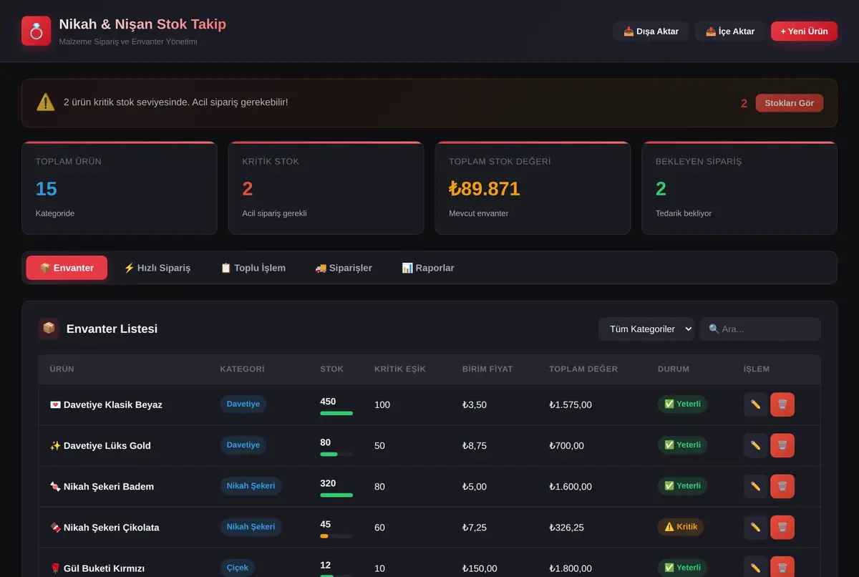Image resolution: width=859 pixels, height=577 pixels.
Task: Click the Stokları Gör button
Action: tap(790, 103)
